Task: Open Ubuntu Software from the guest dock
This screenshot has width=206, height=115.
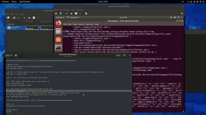Action: (58, 39)
